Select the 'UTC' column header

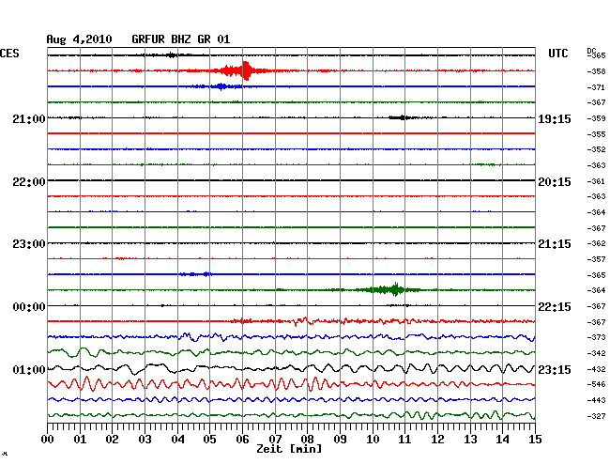(557, 54)
